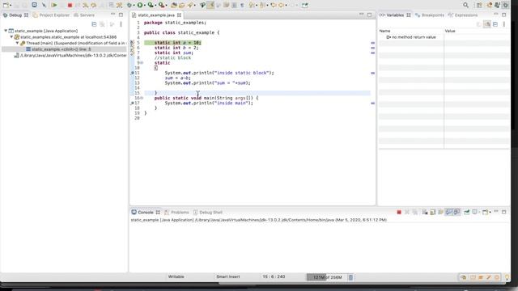This screenshot has height=291, width=518.
Task: Click the heap memory status bar
Action: click(326, 277)
